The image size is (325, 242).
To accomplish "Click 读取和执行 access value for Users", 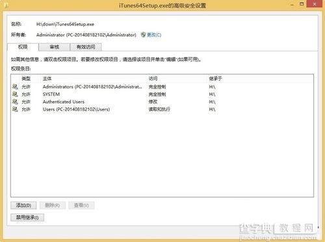I will (x=159, y=109).
